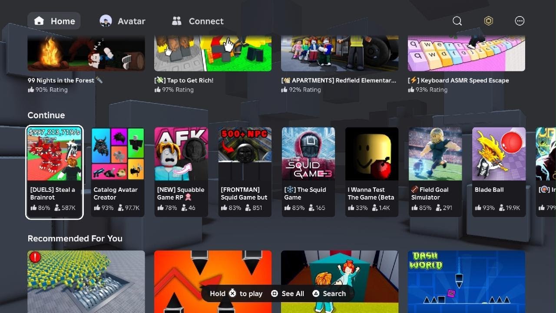Click thumbs-up icon on The Squid Game
Image resolution: width=556 pixels, height=313 pixels.
click(x=288, y=208)
